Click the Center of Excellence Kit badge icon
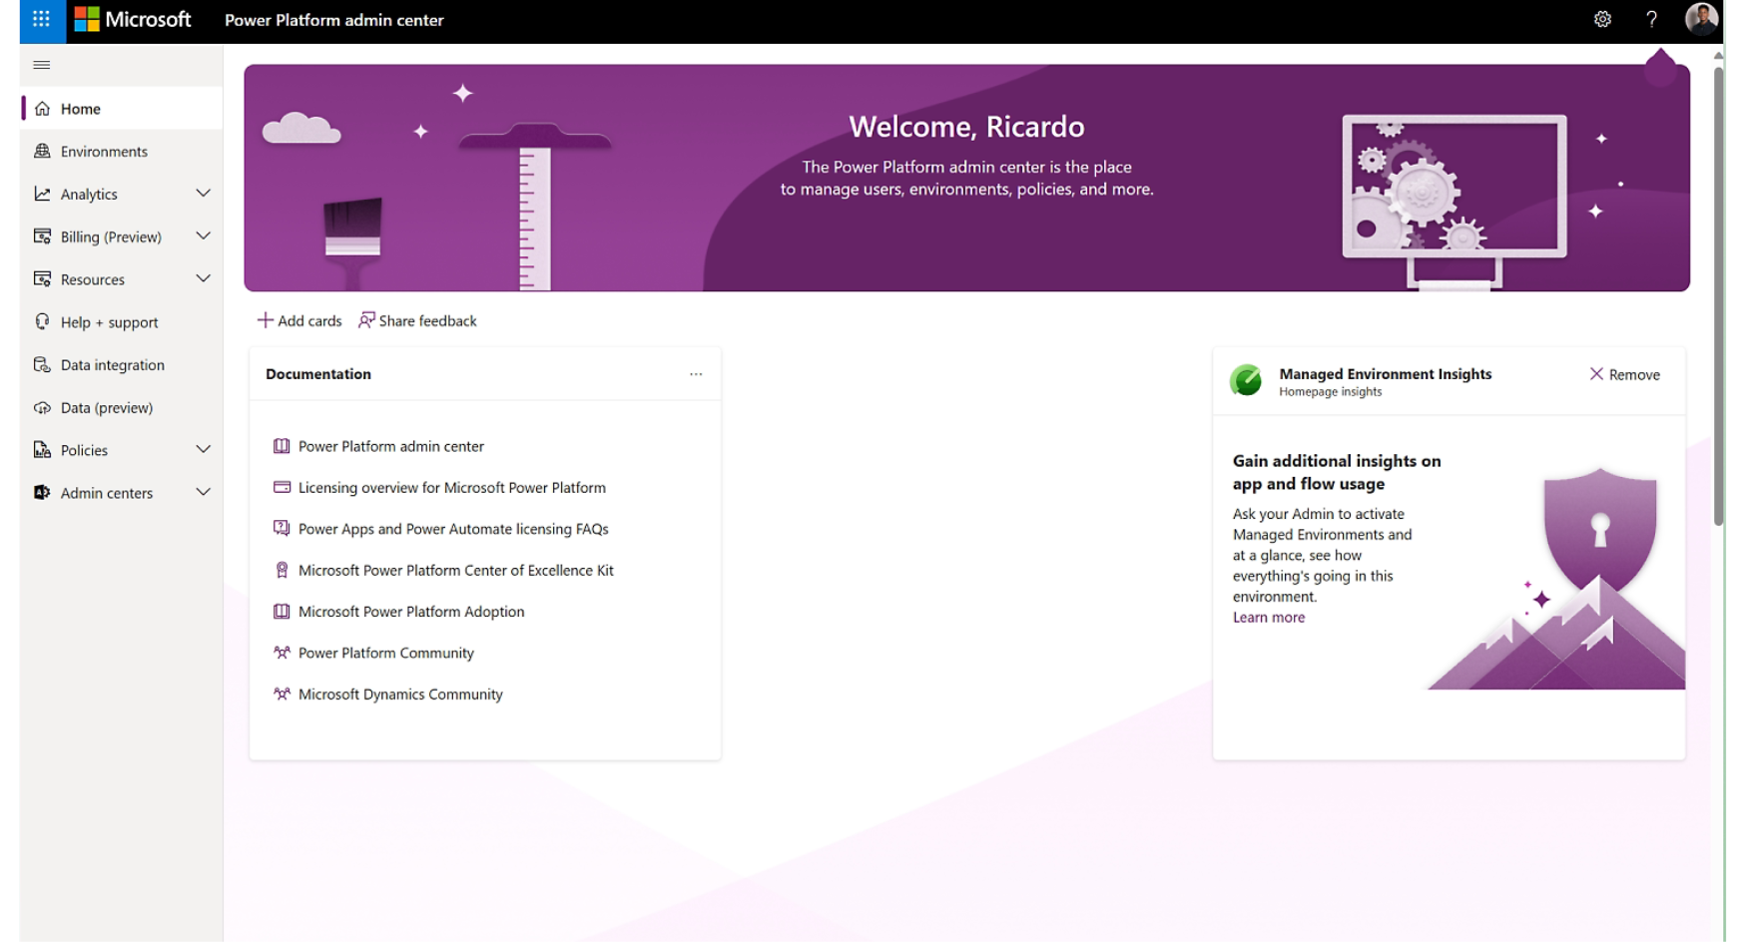 pos(282,570)
